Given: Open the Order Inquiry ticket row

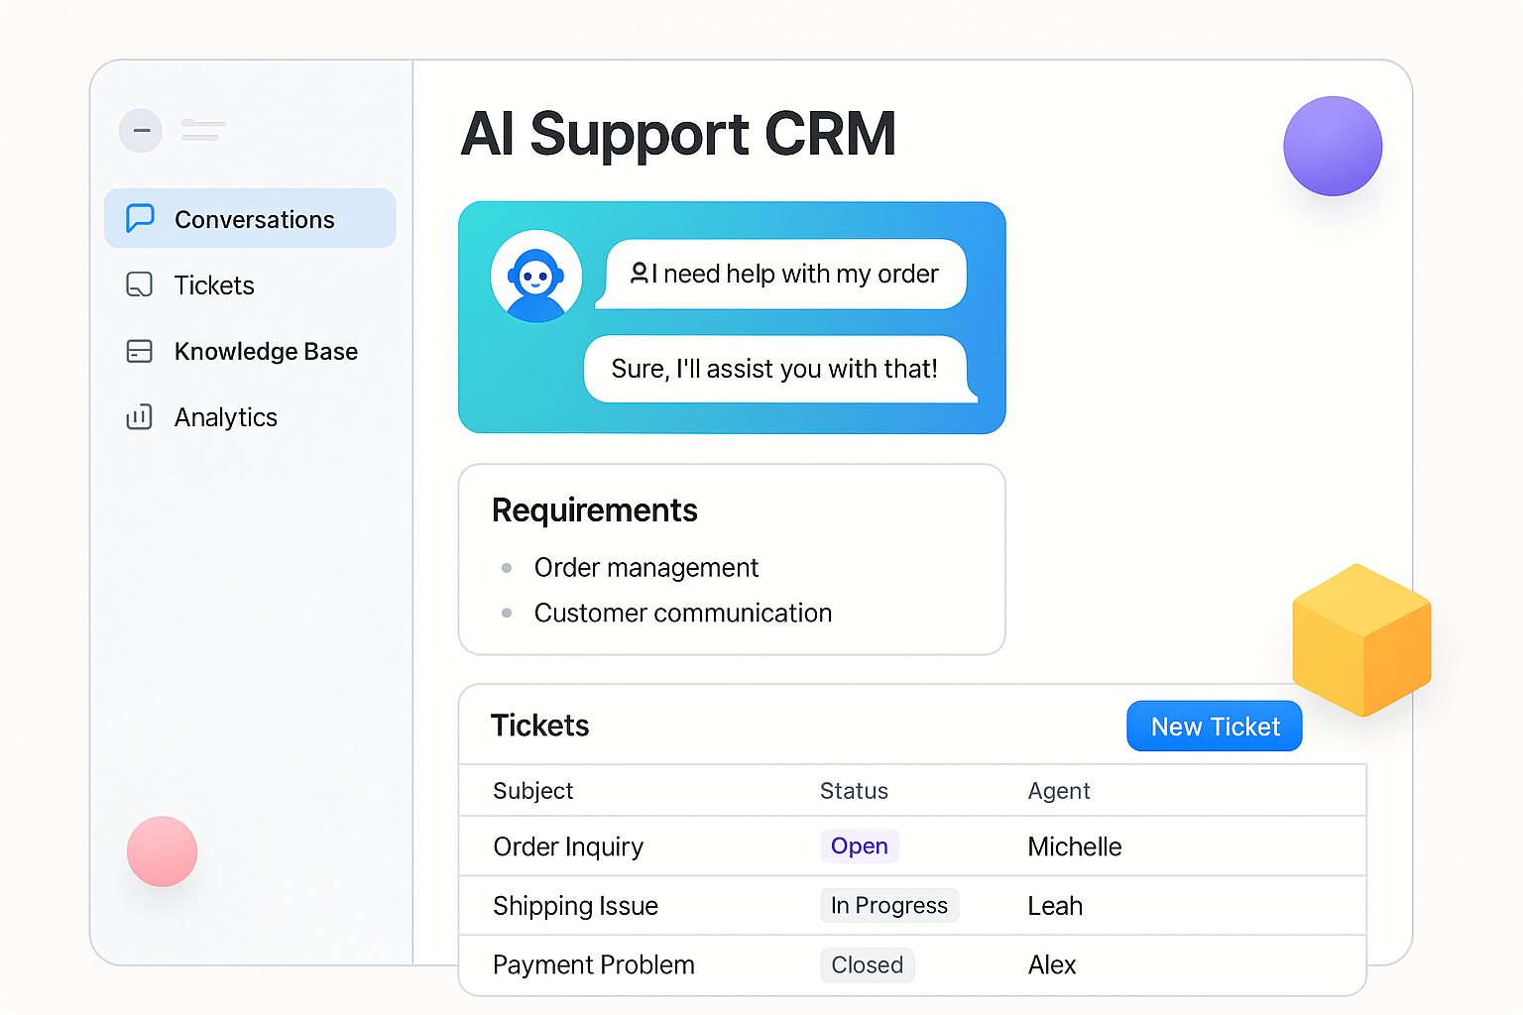Looking at the screenshot, I should tap(568, 846).
